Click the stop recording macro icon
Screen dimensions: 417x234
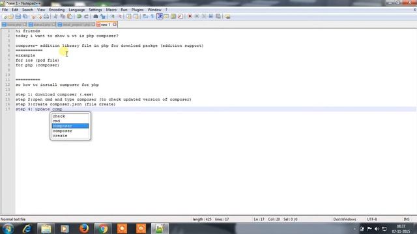pyautogui.click(x=197, y=16)
